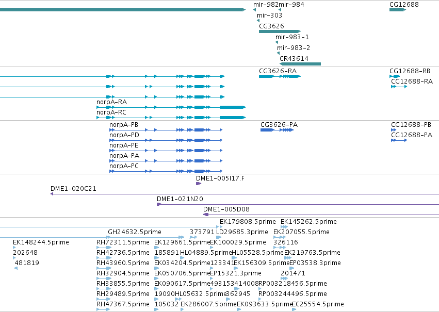The height and width of the screenshot is (312, 439).
Task: Click the CG3626 gene bar
Action: 280,31
